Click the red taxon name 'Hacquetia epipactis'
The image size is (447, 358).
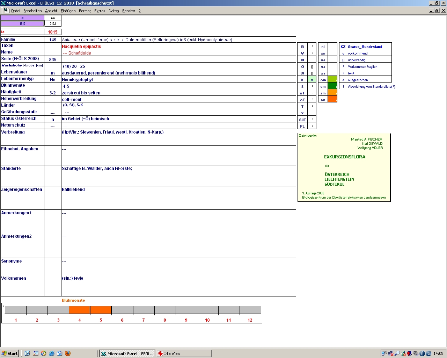point(81,46)
